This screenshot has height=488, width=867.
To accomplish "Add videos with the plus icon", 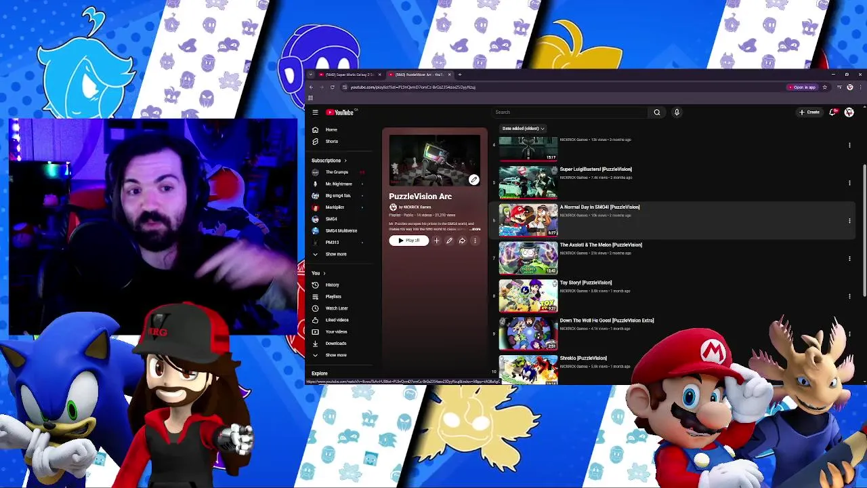I will (436, 241).
